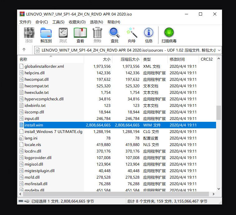
Task: Sort by 名称 column header
Action: coord(51,59)
